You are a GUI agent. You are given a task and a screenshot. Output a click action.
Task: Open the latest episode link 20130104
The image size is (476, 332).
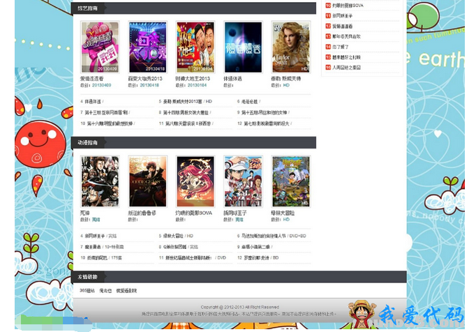click(197, 85)
